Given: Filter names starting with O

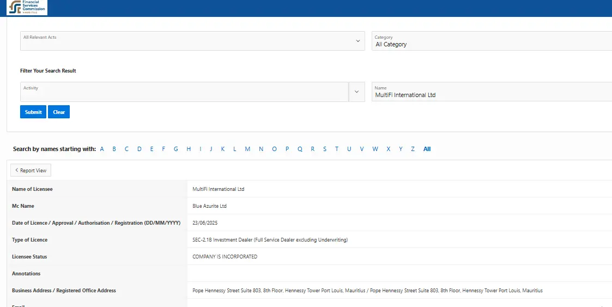Looking at the screenshot, I should pos(274,149).
